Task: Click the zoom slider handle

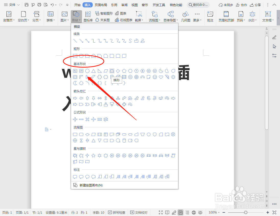Action: 246,212
